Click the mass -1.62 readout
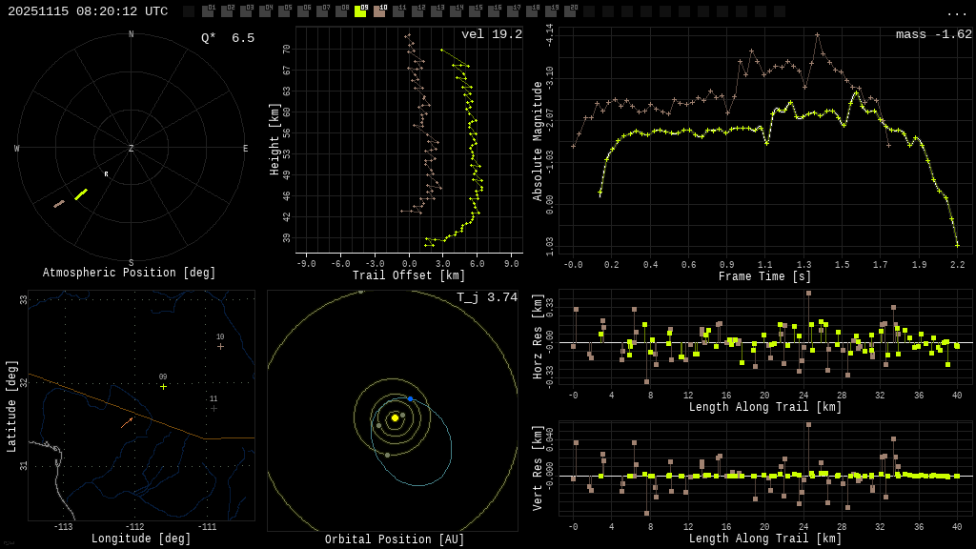Image resolution: width=976 pixels, height=549 pixels. click(933, 34)
